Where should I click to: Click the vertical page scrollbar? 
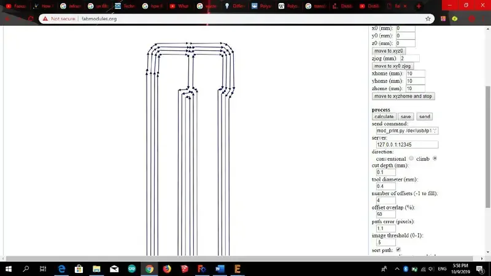pos(488,147)
